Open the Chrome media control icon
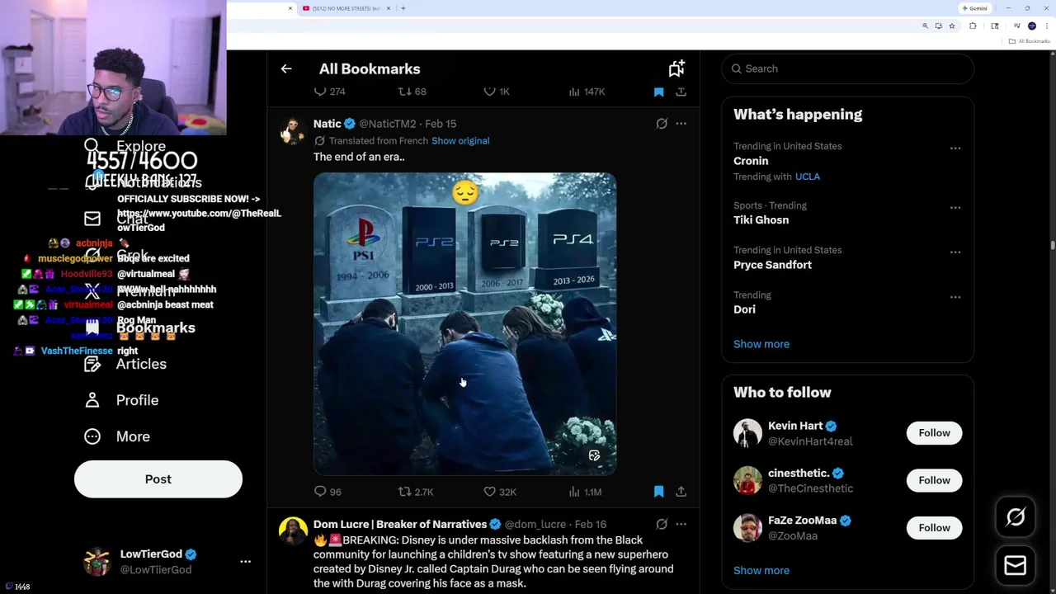 point(1018,26)
